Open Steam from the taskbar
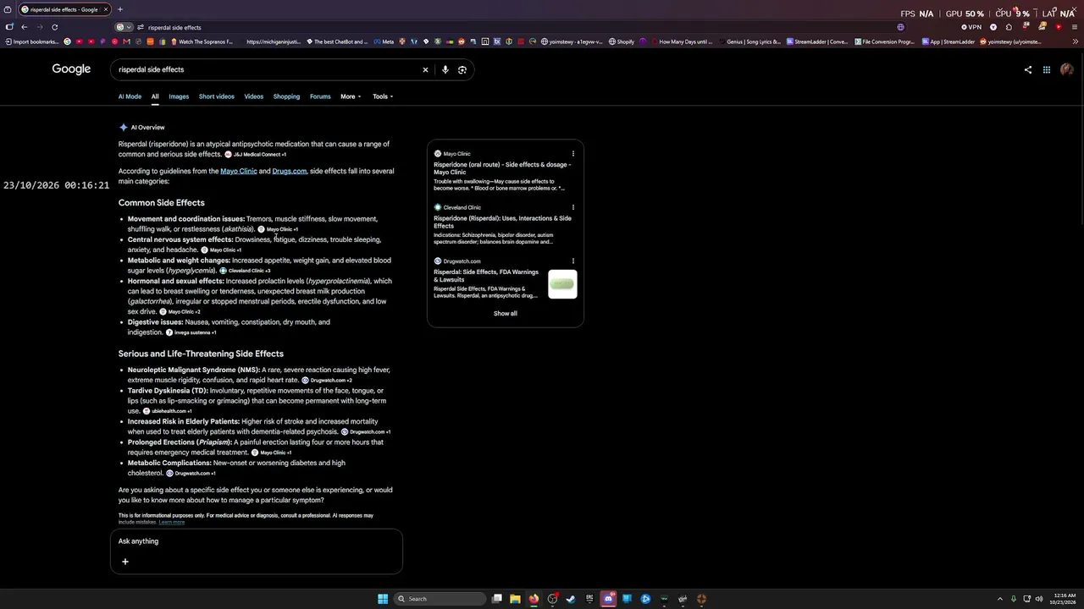 571,599
